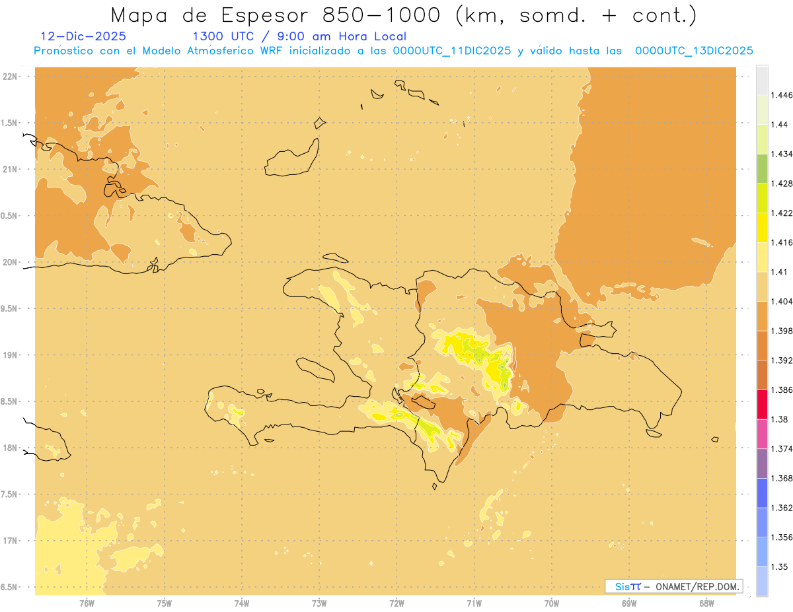This screenshot has height=612, width=793.
Task: Click the "0000UTC_11DIC2025" initialization timestamp
Action: point(452,51)
